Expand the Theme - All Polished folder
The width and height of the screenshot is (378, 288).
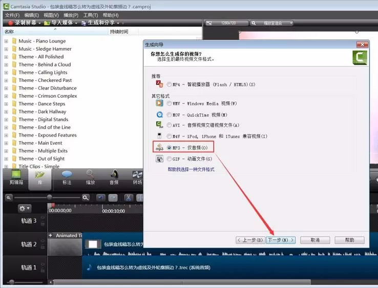(6, 57)
